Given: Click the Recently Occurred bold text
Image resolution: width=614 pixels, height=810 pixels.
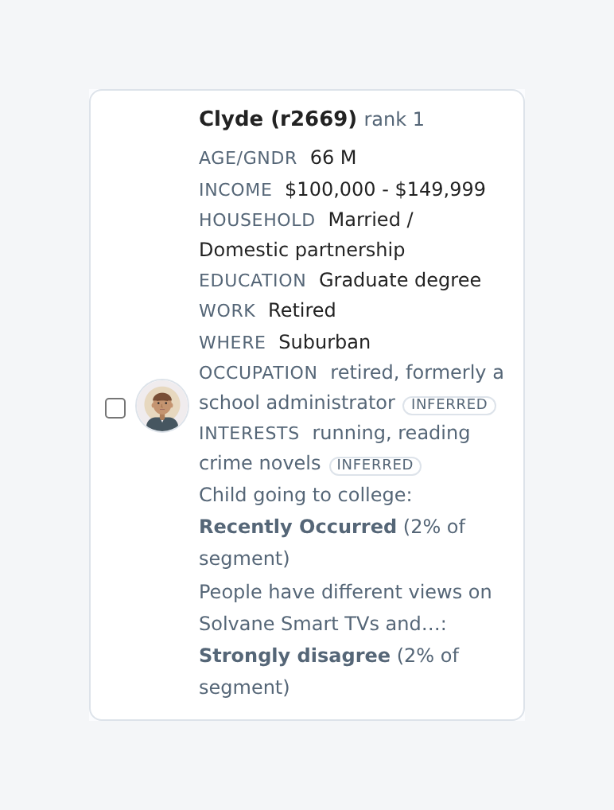Looking at the screenshot, I should tap(298, 527).
